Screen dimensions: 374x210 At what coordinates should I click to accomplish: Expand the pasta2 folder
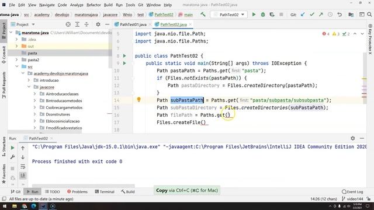click(x=17, y=60)
